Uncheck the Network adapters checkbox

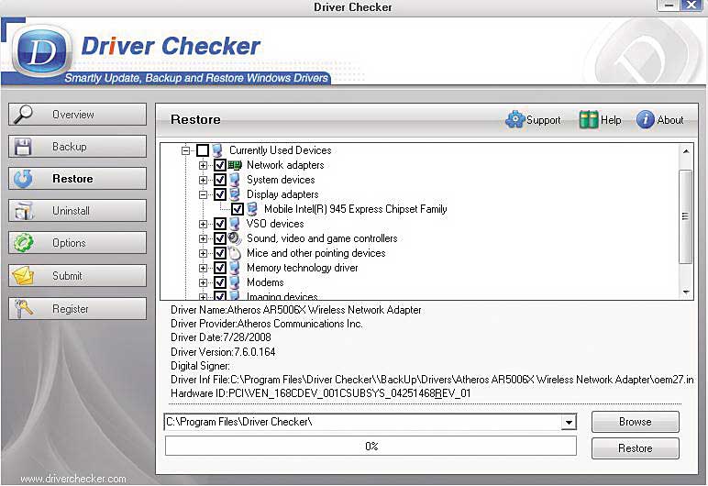[x=220, y=165]
